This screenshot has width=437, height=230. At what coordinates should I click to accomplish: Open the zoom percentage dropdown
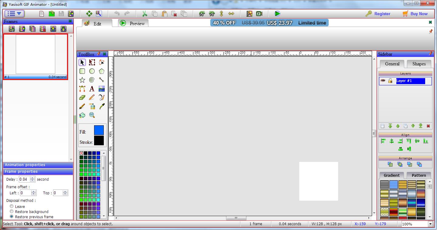[430, 224]
